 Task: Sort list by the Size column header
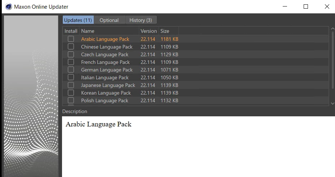pos(169,31)
